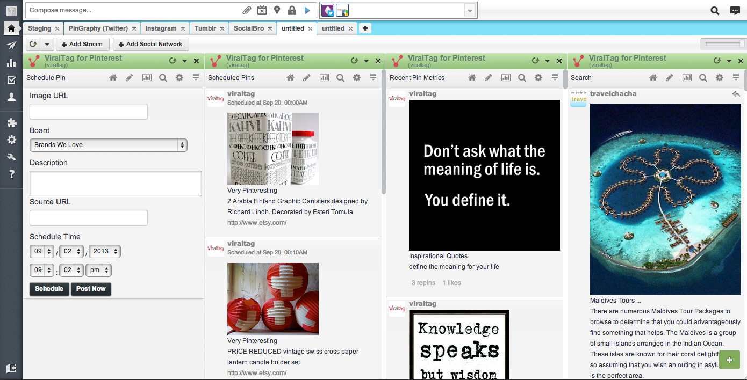Click the home icon in Scheduled Pins stream
The width and height of the screenshot is (747, 380).
click(x=290, y=78)
